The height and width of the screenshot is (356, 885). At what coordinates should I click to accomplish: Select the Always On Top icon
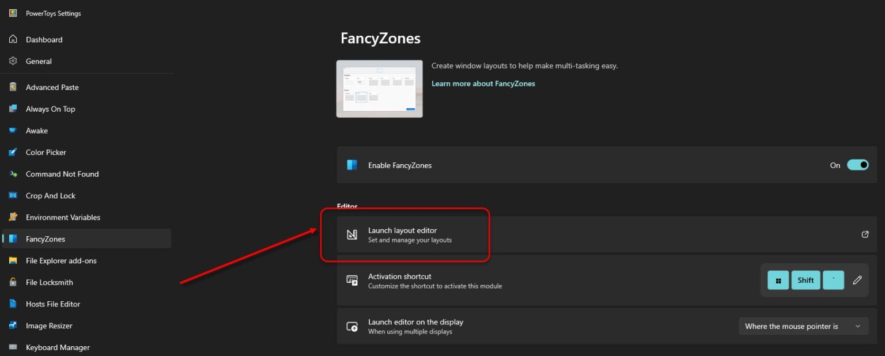coord(13,109)
